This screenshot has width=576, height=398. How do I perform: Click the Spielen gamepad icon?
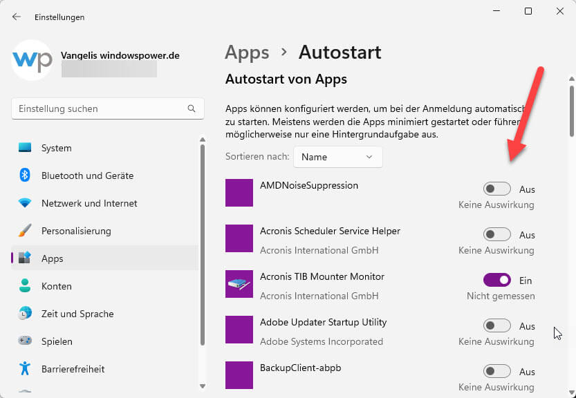pos(25,341)
